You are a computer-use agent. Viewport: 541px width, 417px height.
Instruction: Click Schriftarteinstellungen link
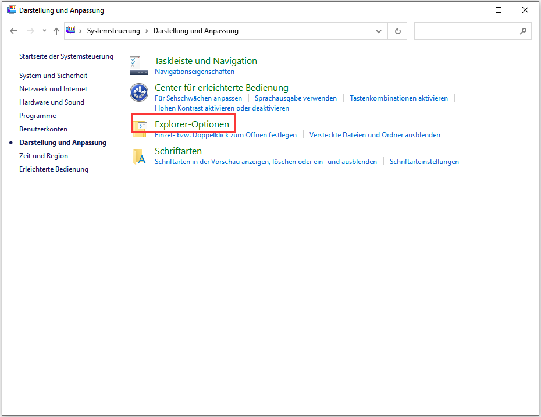click(x=425, y=162)
